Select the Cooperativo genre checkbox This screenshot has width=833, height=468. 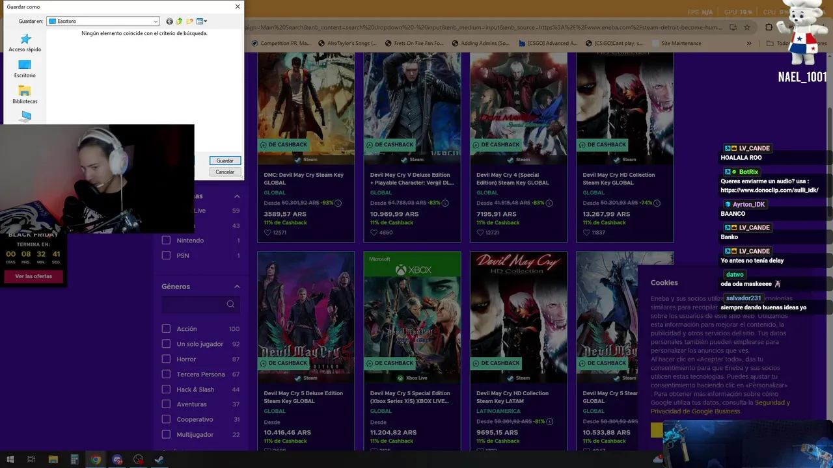[166, 419]
